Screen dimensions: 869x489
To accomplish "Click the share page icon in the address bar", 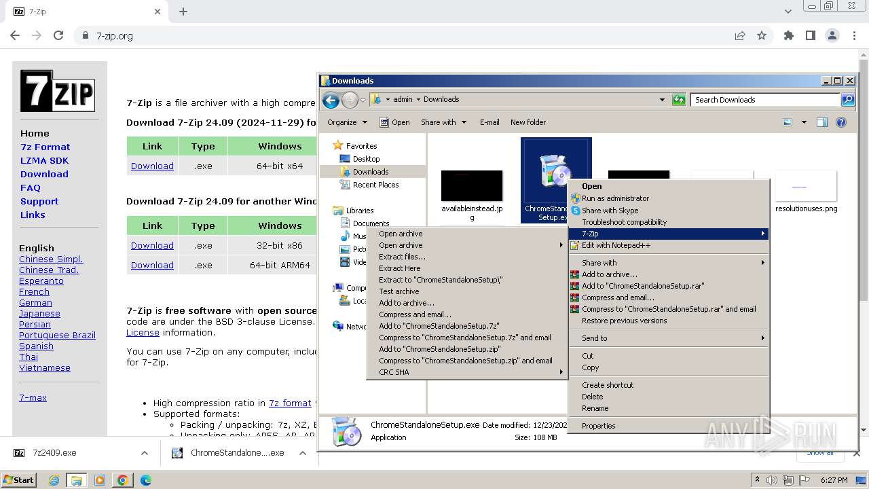I will (x=740, y=35).
